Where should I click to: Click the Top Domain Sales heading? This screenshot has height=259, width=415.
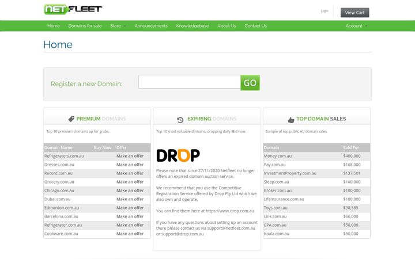tap(321, 119)
